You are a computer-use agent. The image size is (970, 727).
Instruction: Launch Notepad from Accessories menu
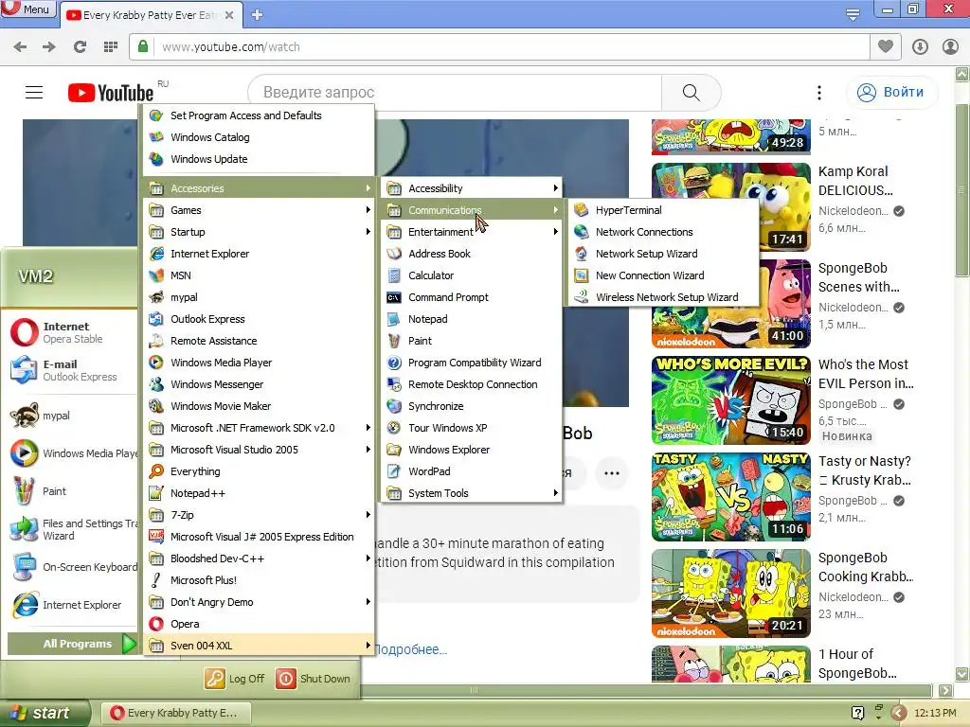pyautogui.click(x=472, y=319)
